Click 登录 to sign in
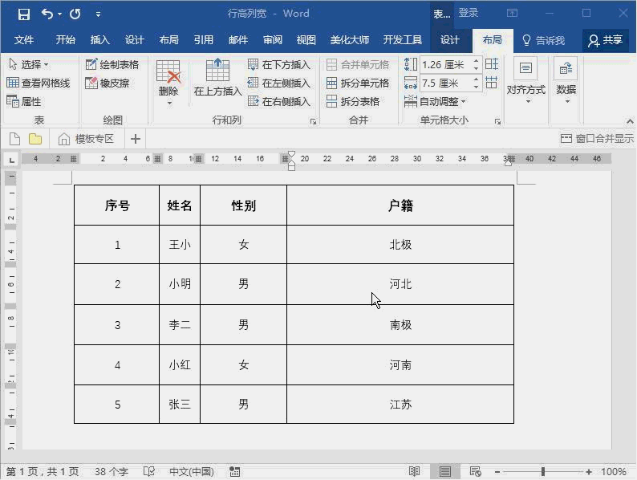Screen dimensions: 637x480 tap(468, 13)
